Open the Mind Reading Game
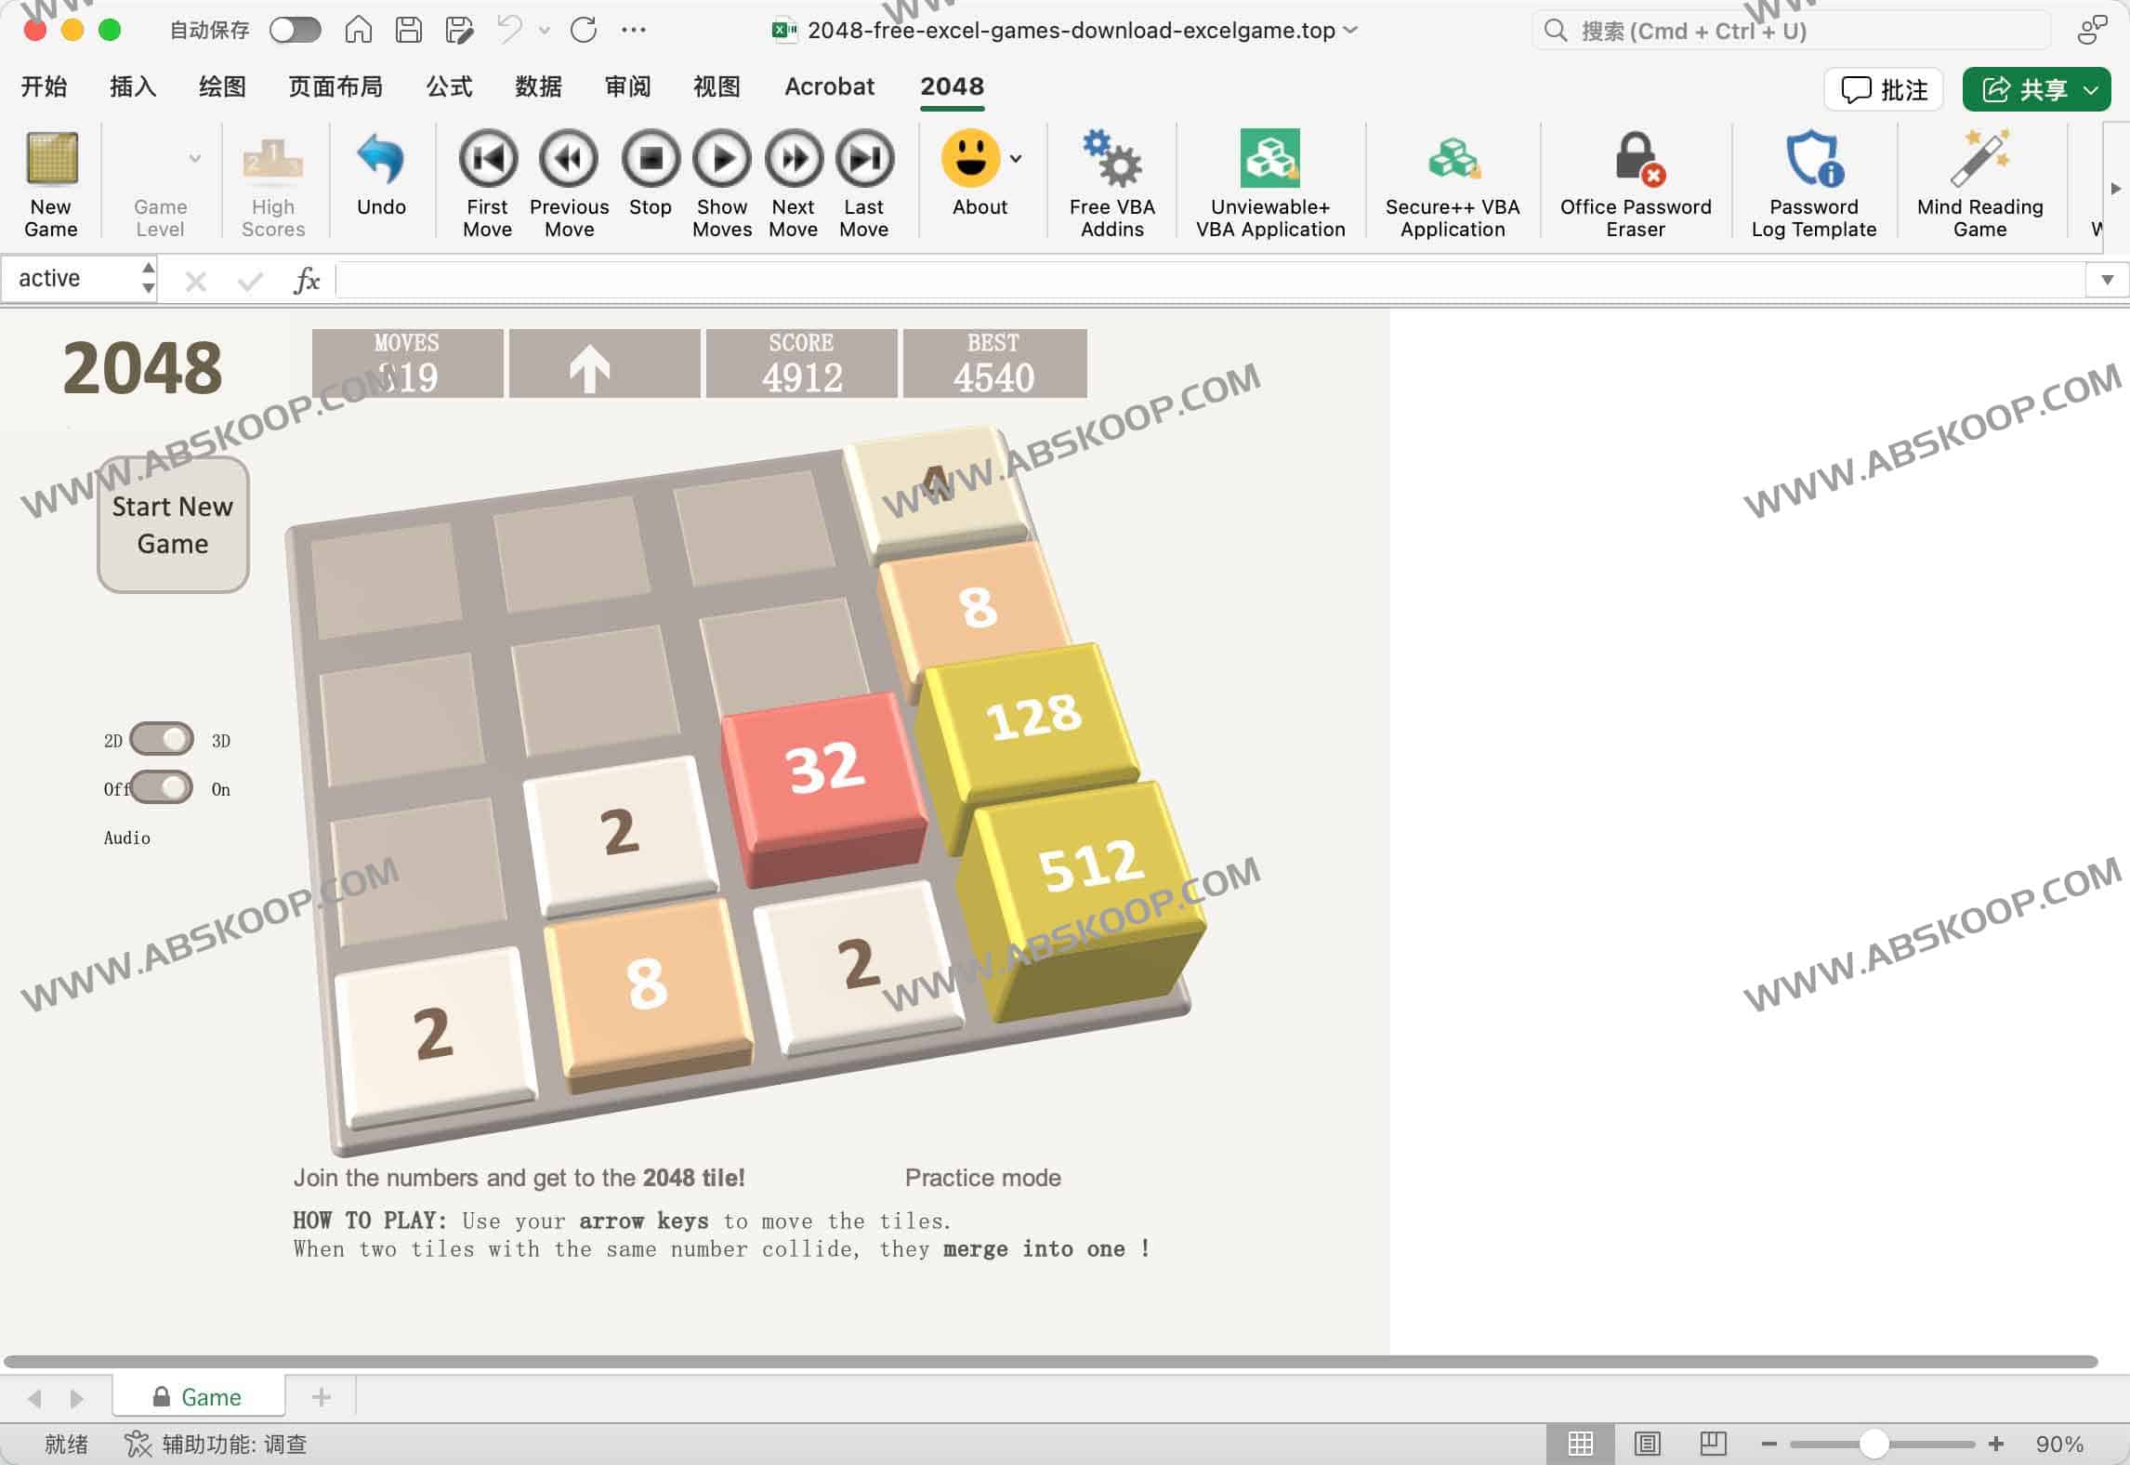2130x1465 pixels. point(1979,177)
